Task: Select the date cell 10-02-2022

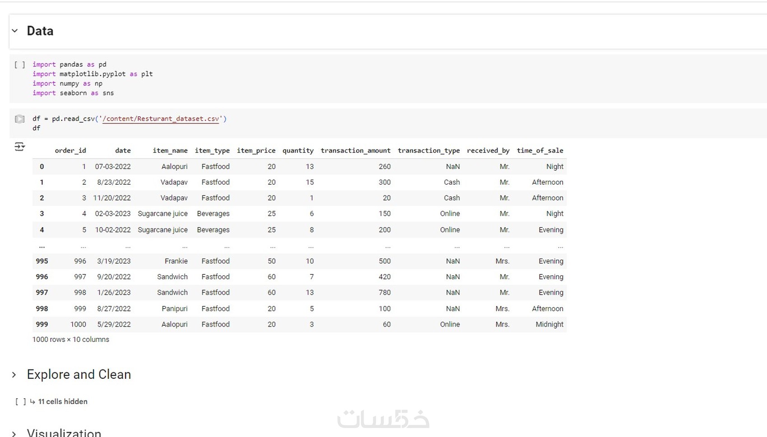Action: (113, 230)
